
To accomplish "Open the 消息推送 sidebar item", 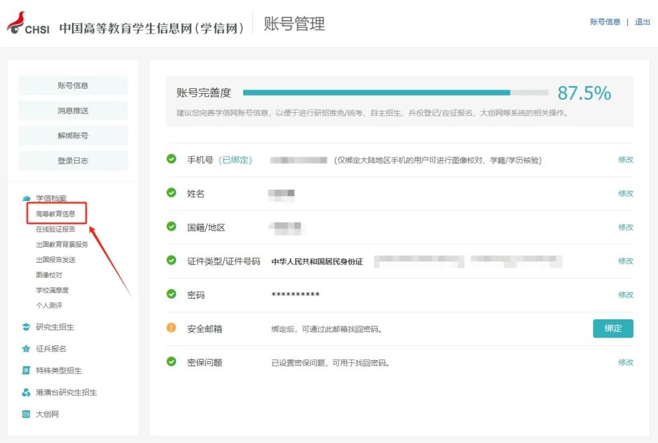I will click(x=73, y=111).
